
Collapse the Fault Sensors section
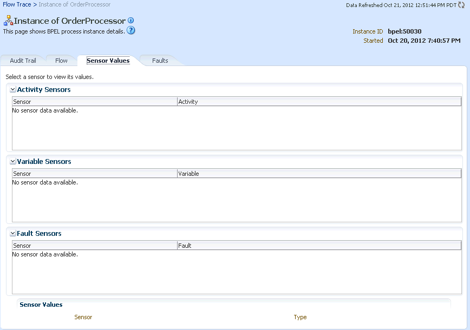pos(13,234)
